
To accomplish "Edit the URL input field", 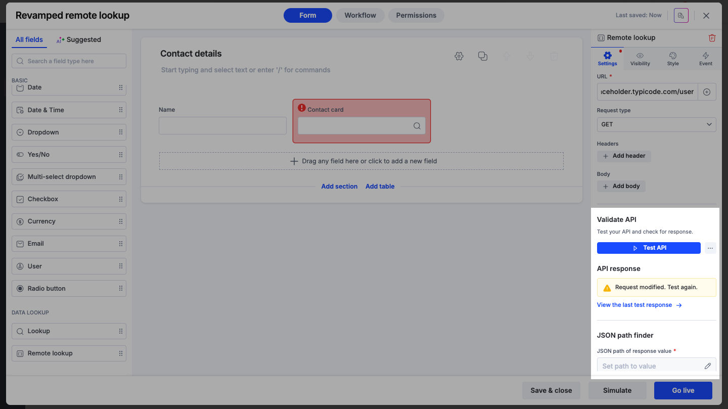I will pyautogui.click(x=647, y=92).
